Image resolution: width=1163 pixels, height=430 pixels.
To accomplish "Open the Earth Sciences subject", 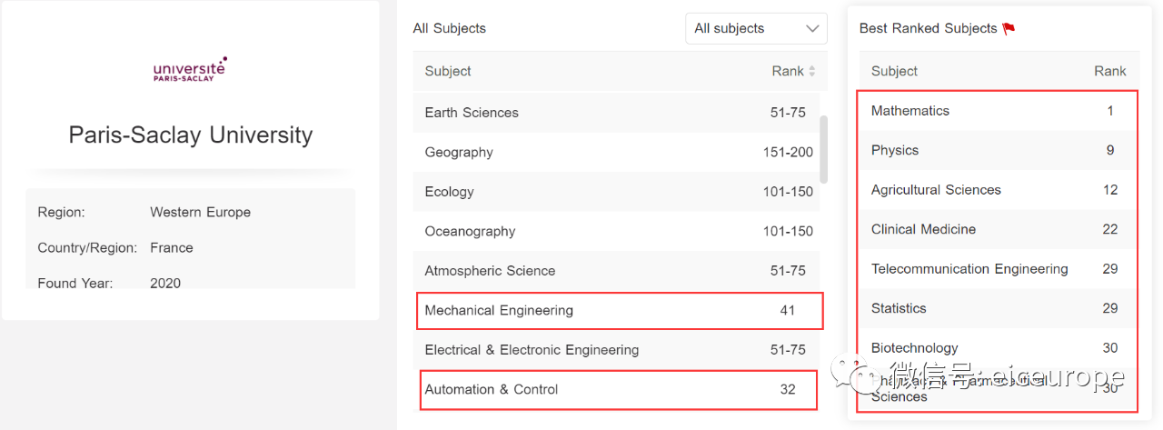I will [616, 113].
